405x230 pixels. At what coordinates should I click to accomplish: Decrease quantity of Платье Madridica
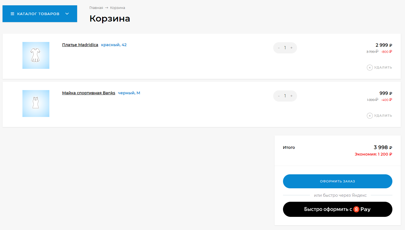click(279, 48)
